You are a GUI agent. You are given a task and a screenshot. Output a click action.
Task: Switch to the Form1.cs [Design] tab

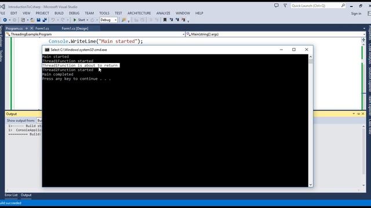point(75,28)
